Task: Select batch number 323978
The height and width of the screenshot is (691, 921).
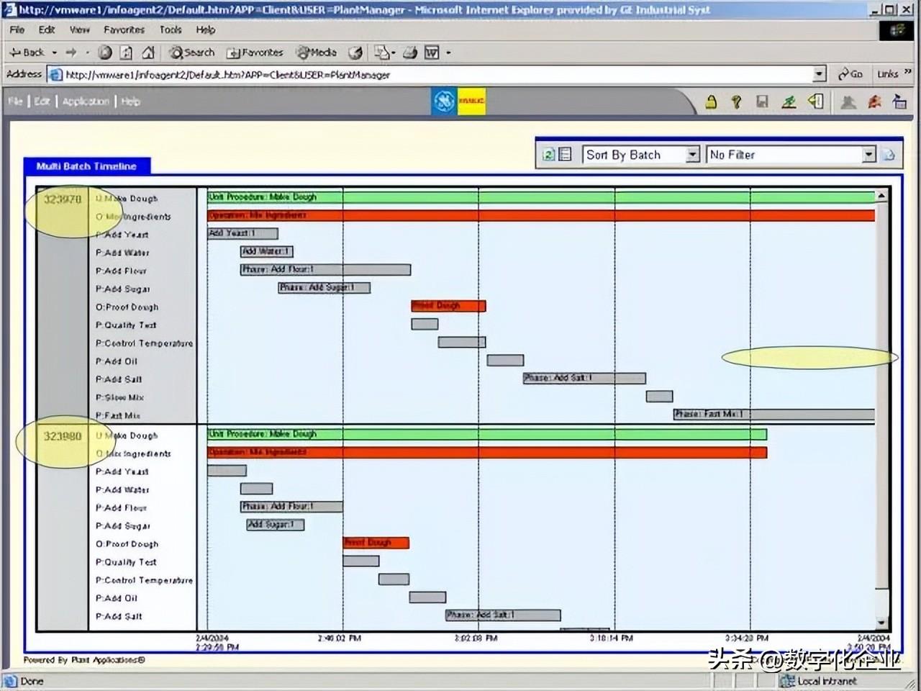Action: (x=63, y=199)
